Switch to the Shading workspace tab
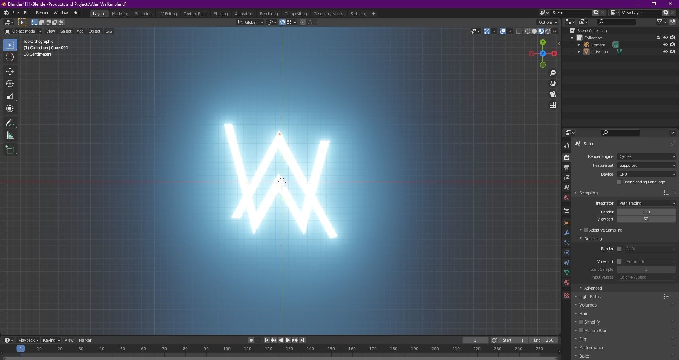The width and height of the screenshot is (679, 360). point(221,14)
